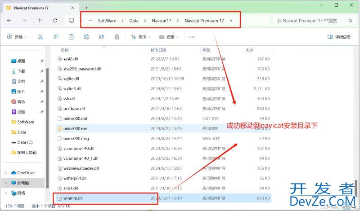Sort by 大小 column header

[x=249, y=50]
